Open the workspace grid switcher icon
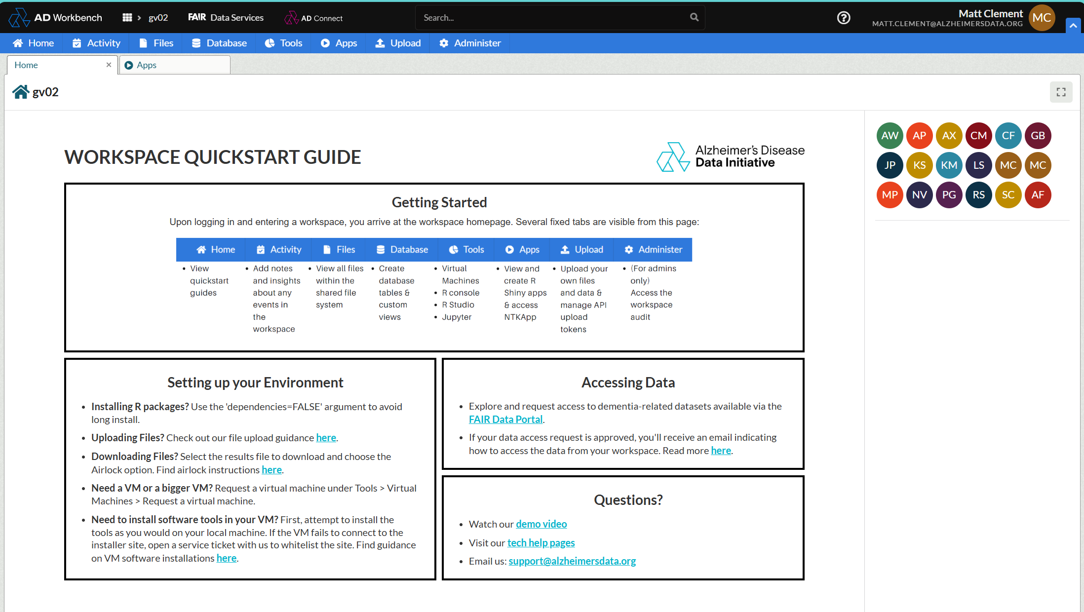Viewport: 1084px width, 612px height. [127, 18]
